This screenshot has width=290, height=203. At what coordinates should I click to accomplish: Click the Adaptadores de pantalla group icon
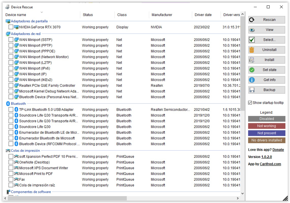point(8,21)
